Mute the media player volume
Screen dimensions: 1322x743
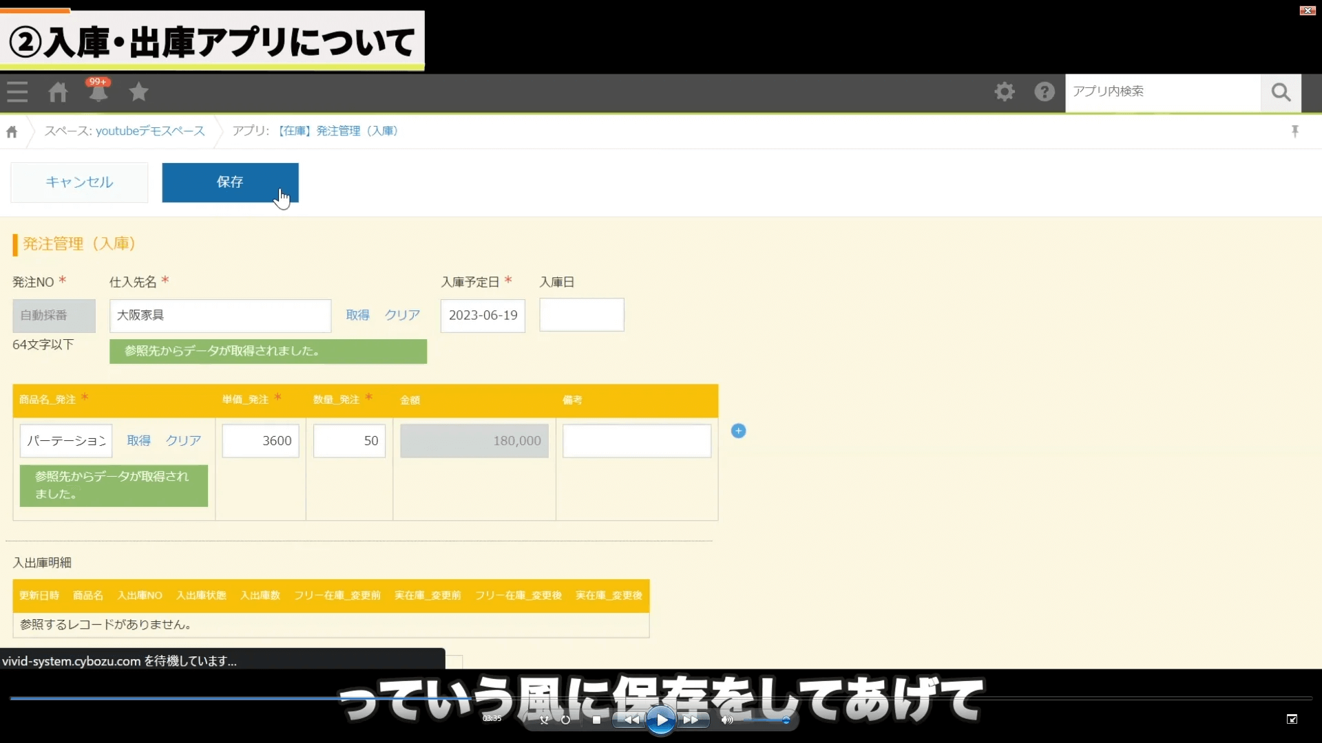tap(727, 720)
